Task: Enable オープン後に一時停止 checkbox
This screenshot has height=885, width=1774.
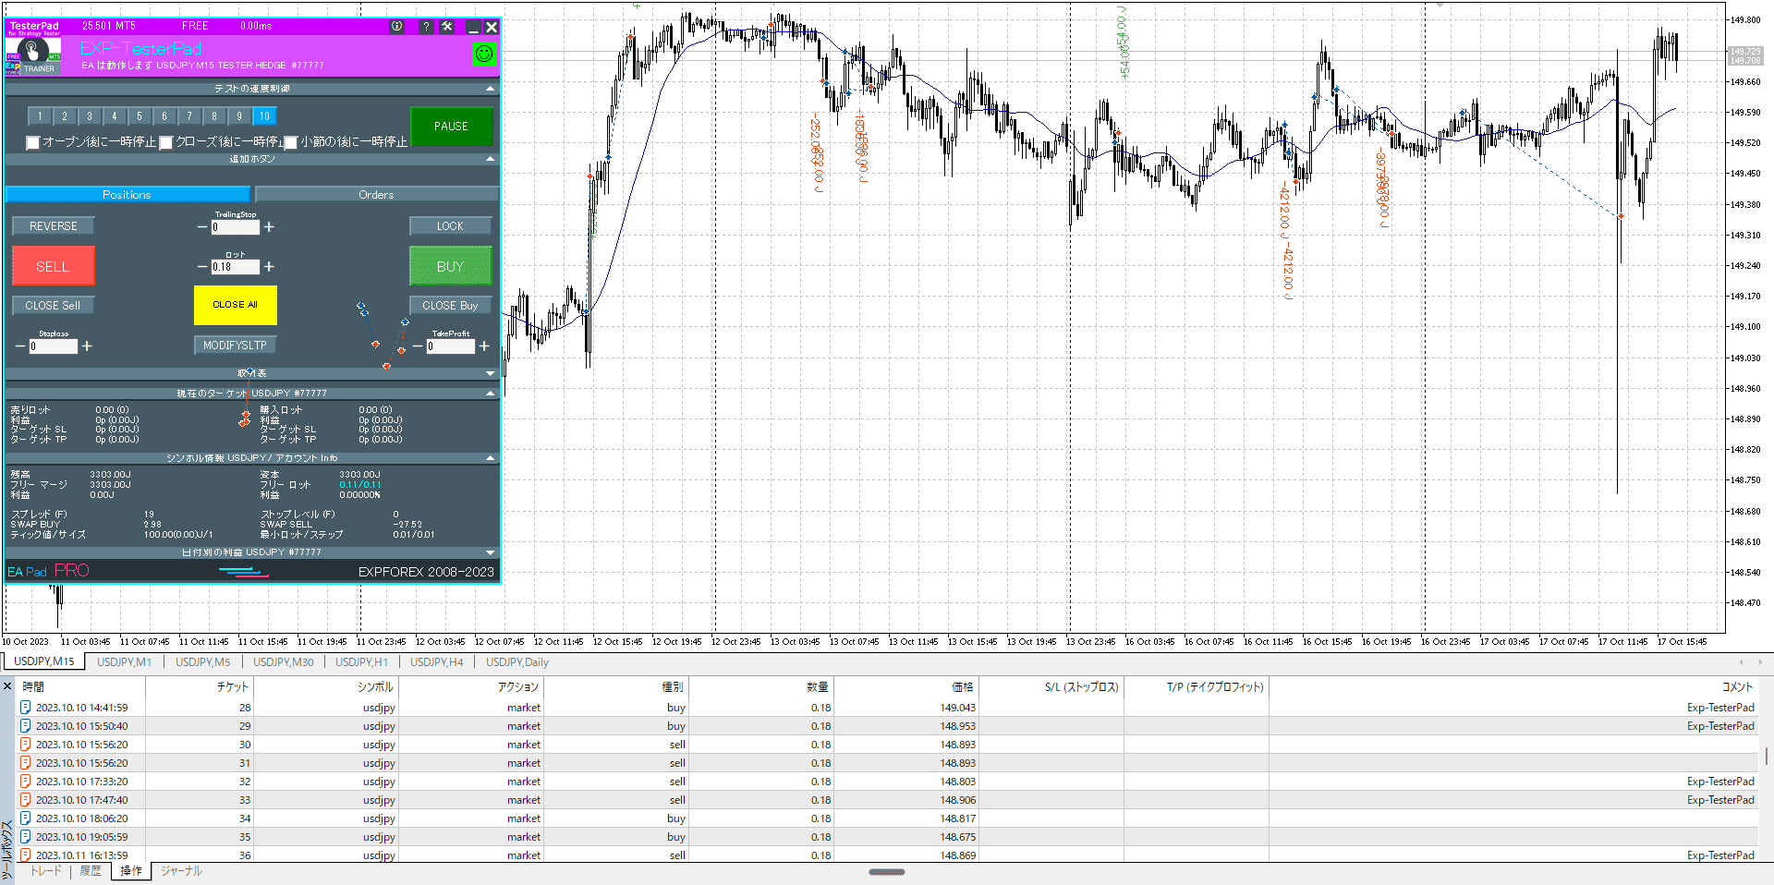Action: click(33, 142)
